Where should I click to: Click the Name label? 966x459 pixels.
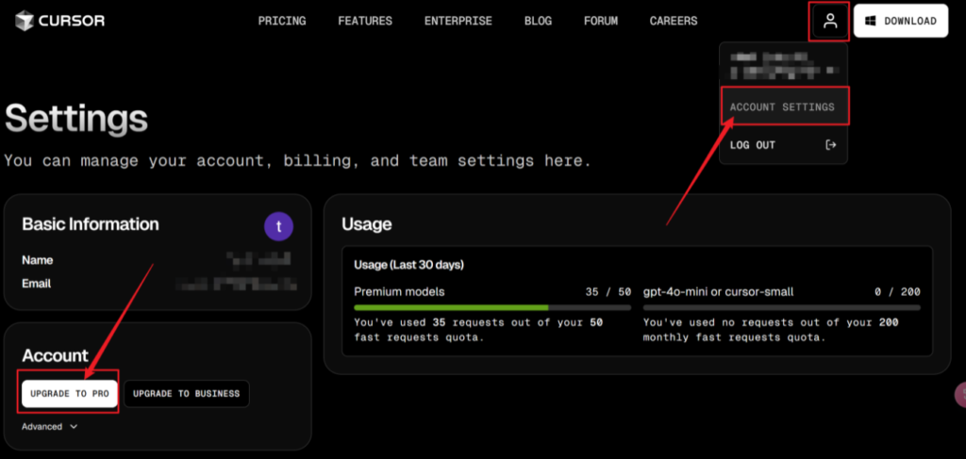point(38,260)
